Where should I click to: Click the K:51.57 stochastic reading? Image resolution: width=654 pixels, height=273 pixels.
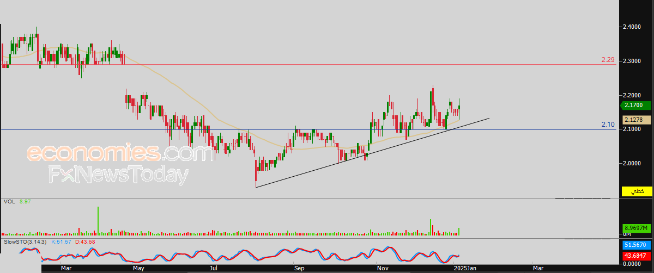click(x=62, y=241)
